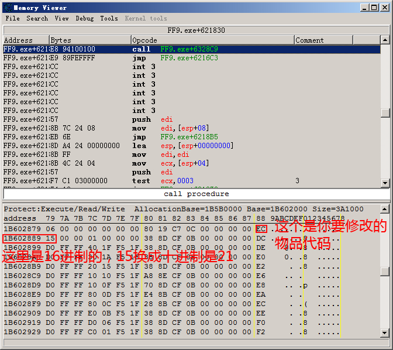
Task: Click hex address 1B6028B9
Action: click(x=22, y=266)
